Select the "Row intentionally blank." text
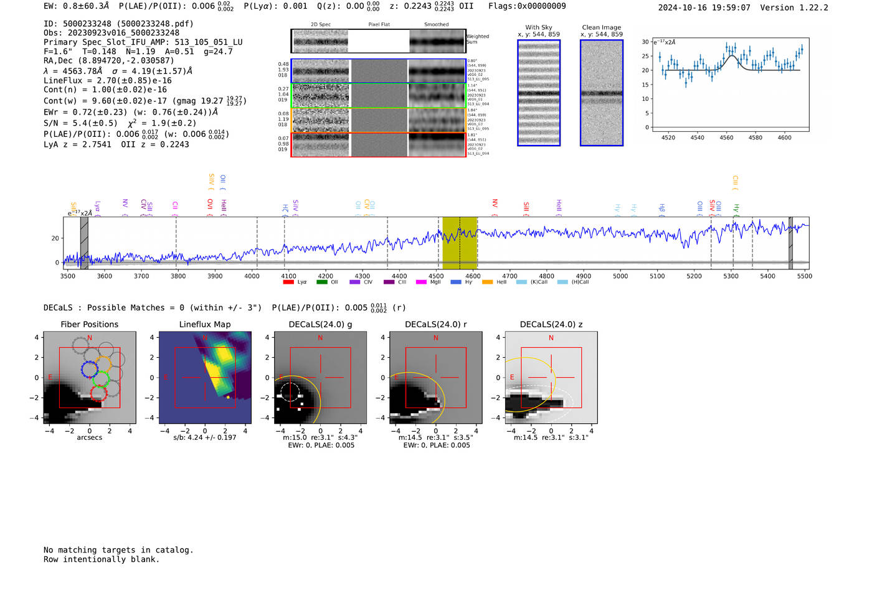 pyautogui.click(x=102, y=559)
